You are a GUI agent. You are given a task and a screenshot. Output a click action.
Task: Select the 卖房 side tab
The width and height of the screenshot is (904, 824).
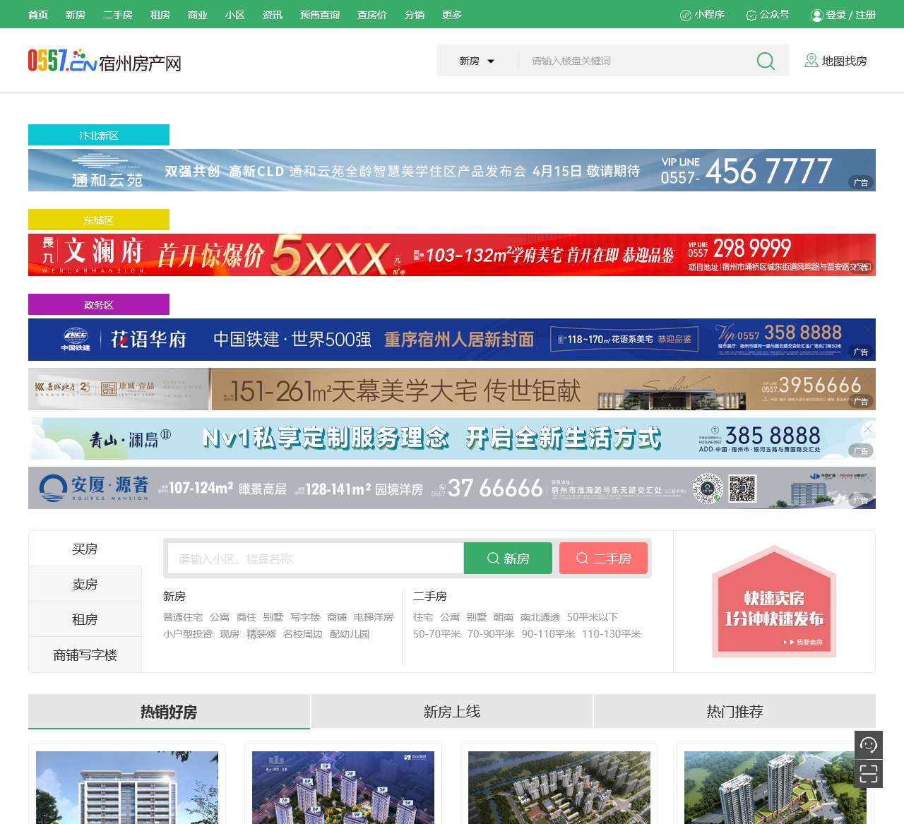pos(85,584)
